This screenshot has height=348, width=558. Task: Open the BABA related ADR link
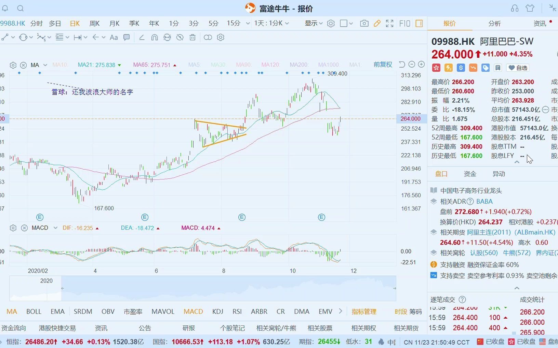484,201
